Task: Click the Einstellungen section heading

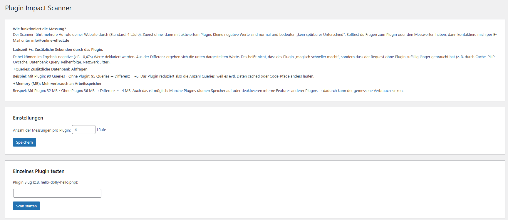Action: coord(28,118)
